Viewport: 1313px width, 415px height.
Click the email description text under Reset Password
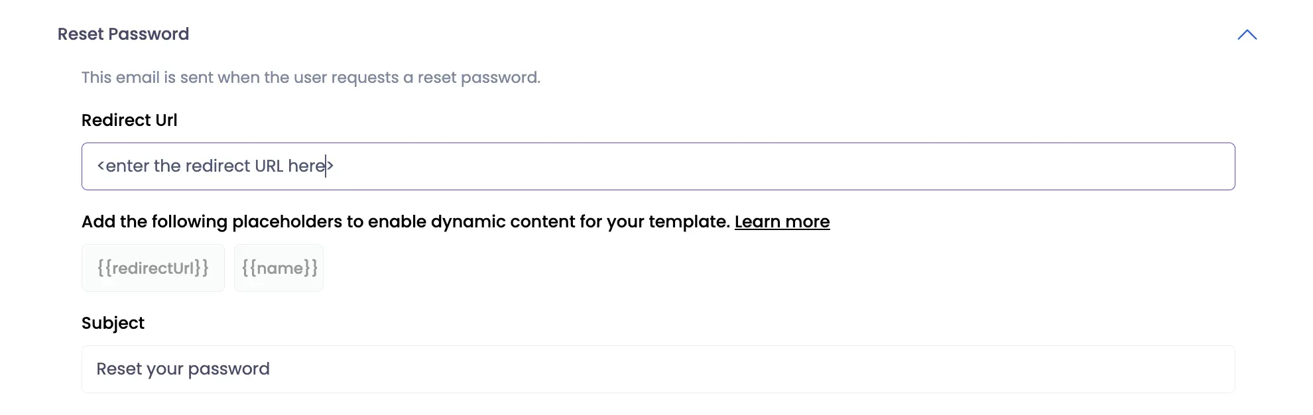[x=311, y=78]
